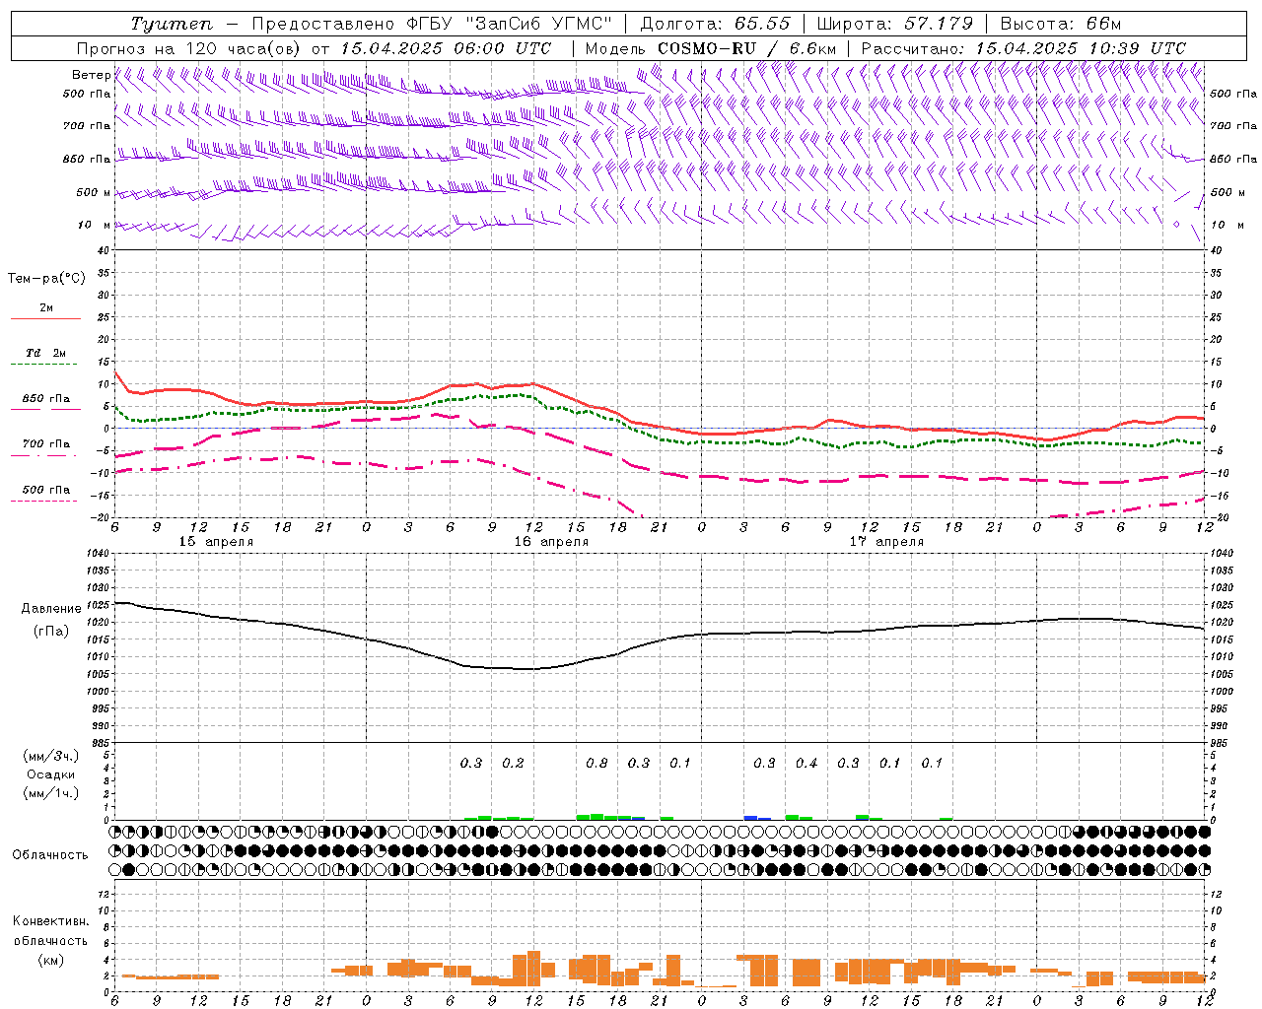Click the "17 апреля" date label
Image resolution: width=1262 pixels, height=1009 pixels.
pyautogui.click(x=886, y=542)
